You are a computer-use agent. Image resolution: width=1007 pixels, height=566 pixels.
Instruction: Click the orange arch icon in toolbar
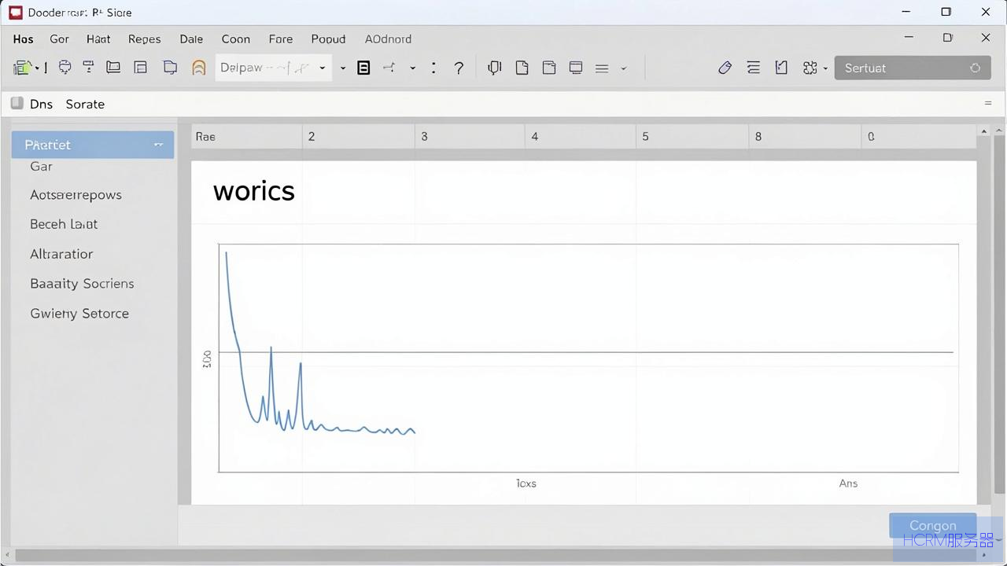click(x=199, y=68)
